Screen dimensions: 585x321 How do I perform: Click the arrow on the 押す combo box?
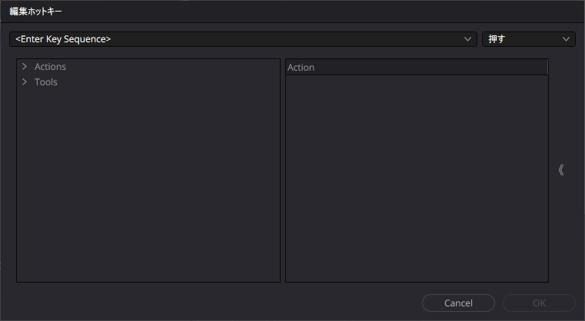point(567,38)
